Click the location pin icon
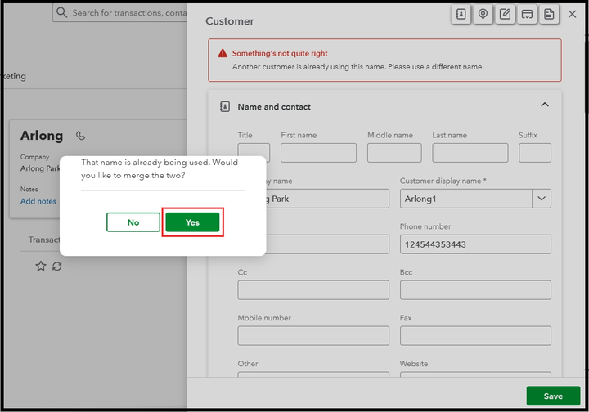589x412 pixels. pyautogui.click(x=483, y=15)
